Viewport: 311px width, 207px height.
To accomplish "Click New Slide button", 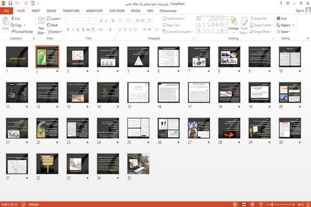I will (41, 25).
